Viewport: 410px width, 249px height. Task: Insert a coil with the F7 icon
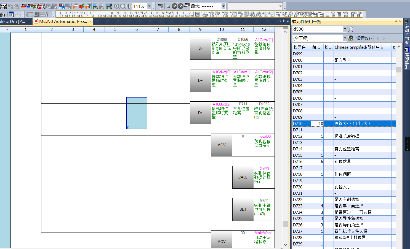(x=86, y=14)
